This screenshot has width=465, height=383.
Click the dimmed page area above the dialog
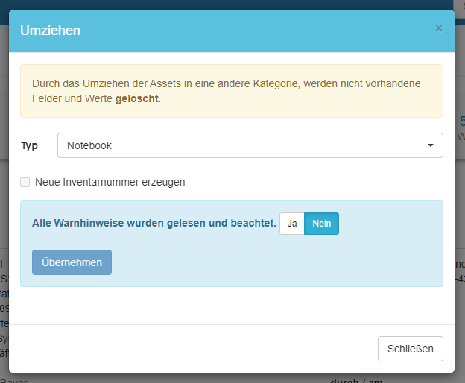coord(224,4)
